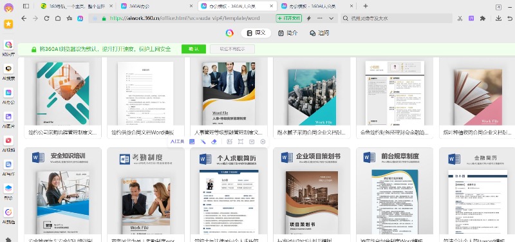Open AI图片 in the left sidebar

coord(8,120)
